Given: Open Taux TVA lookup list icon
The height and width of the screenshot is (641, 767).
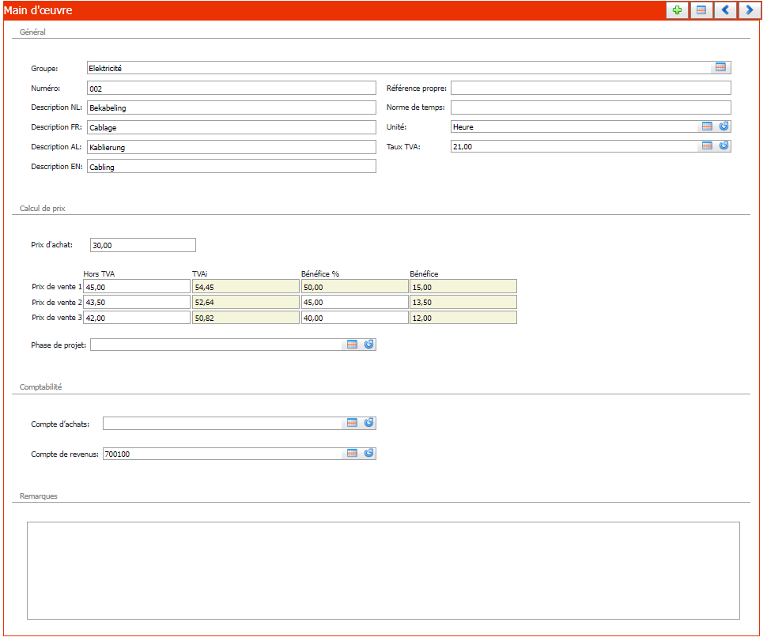Looking at the screenshot, I should pos(707,145).
